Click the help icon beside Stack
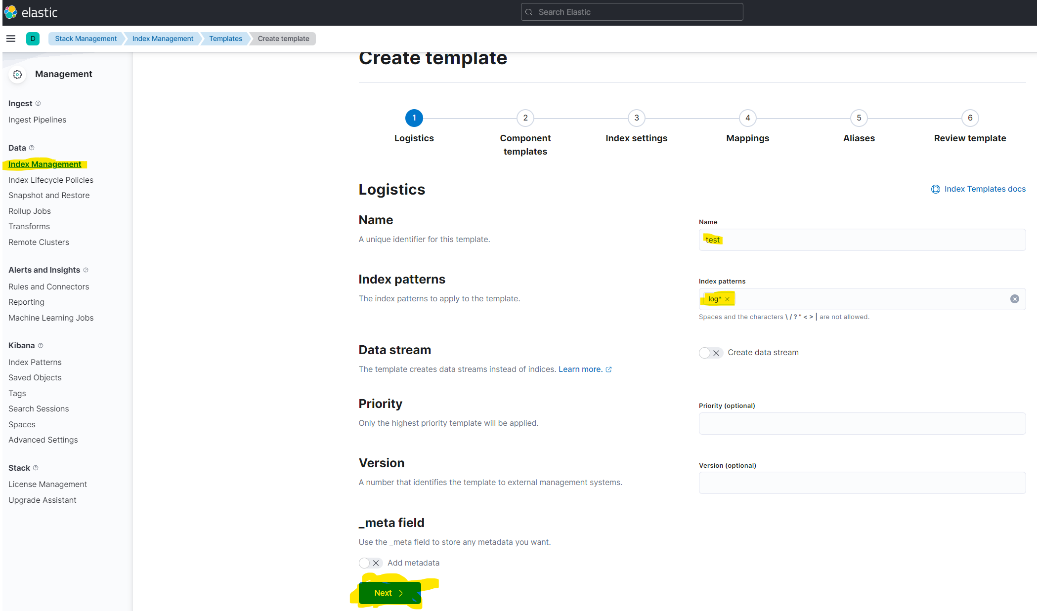This screenshot has width=1037, height=611. click(x=36, y=468)
